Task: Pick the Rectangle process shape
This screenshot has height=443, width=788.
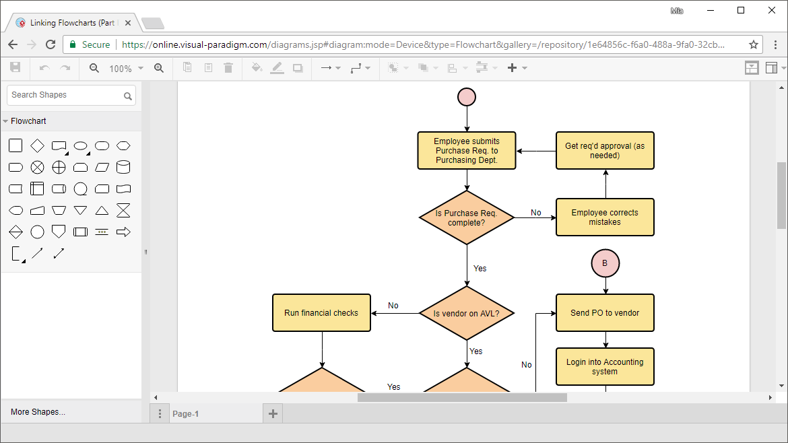Action: (x=15, y=145)
